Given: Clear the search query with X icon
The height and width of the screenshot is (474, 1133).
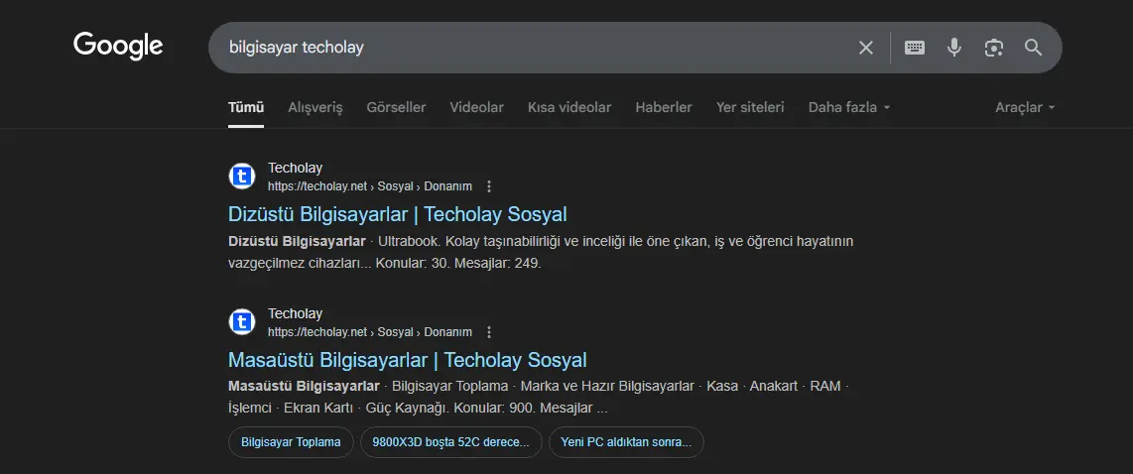Looking at the screenshot, I should [866, 48].
